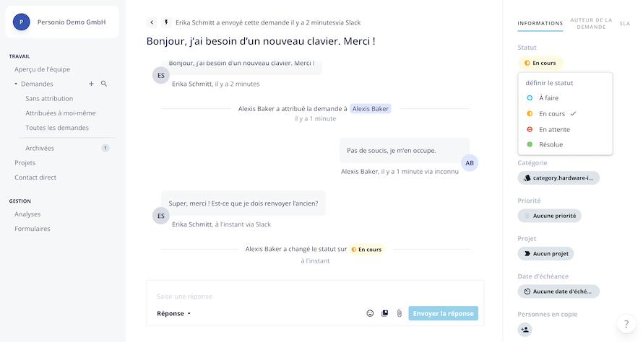Open the help question mark button

pos(626,323)
